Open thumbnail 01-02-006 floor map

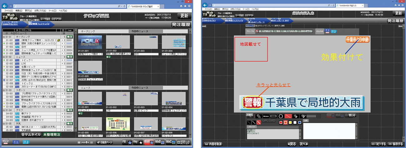point(118,125)
